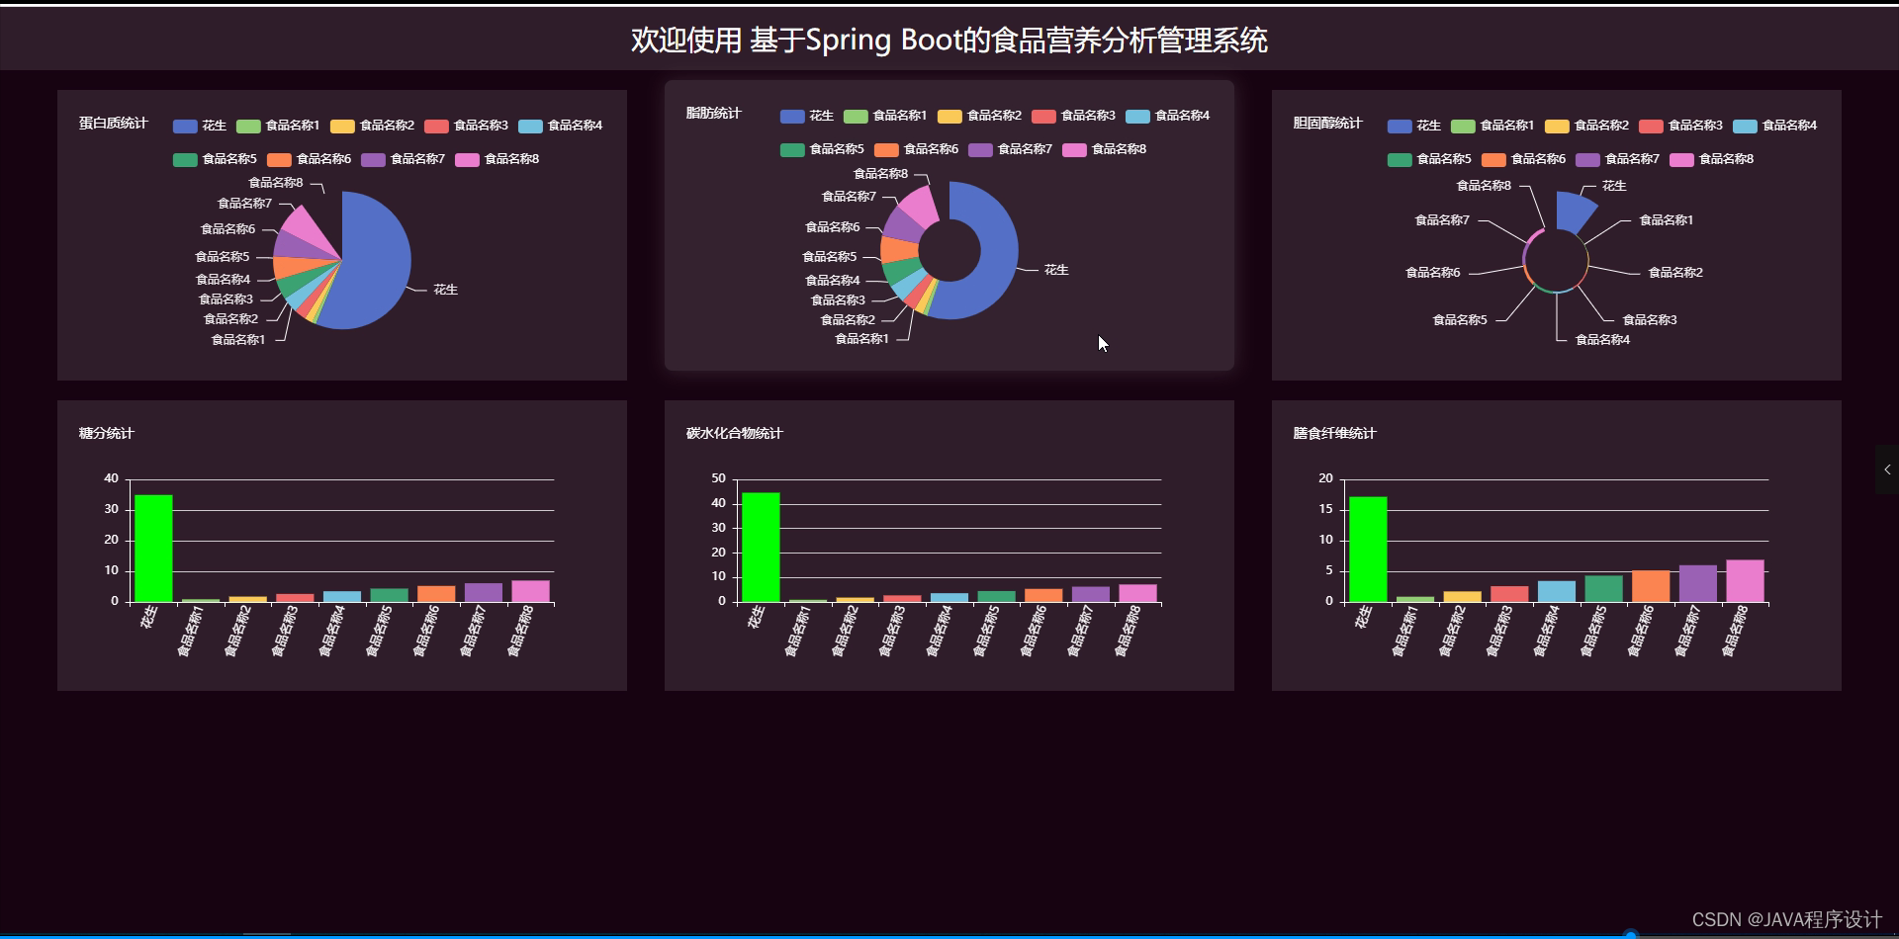
Task: Click the 胆固醇统计 chart title
Action: (1327, 124)
